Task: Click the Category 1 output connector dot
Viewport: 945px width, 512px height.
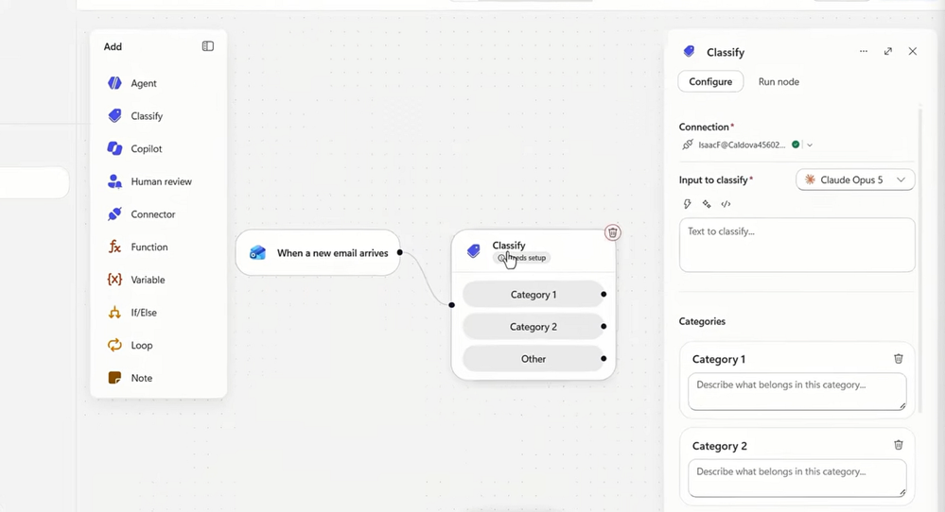Action: coord(604,294)
